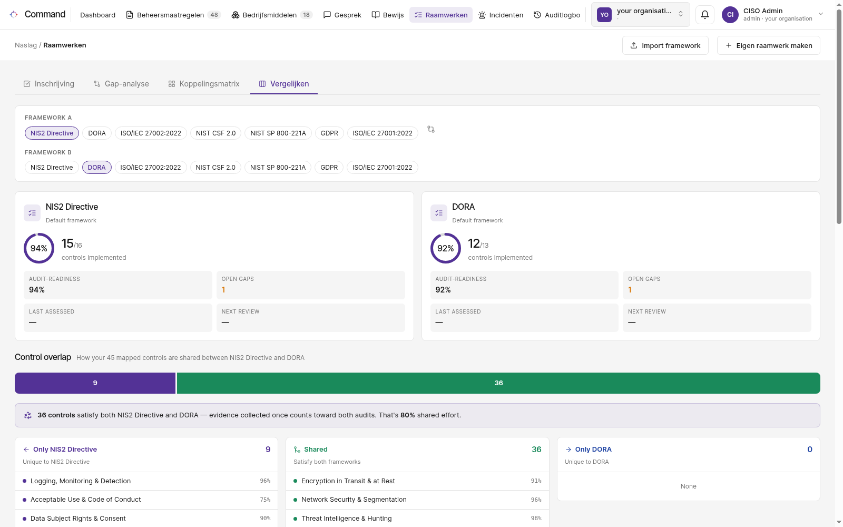Open Auditlogbo navigation item
Screen dimensions: 843x527
[x=557, y=15]
